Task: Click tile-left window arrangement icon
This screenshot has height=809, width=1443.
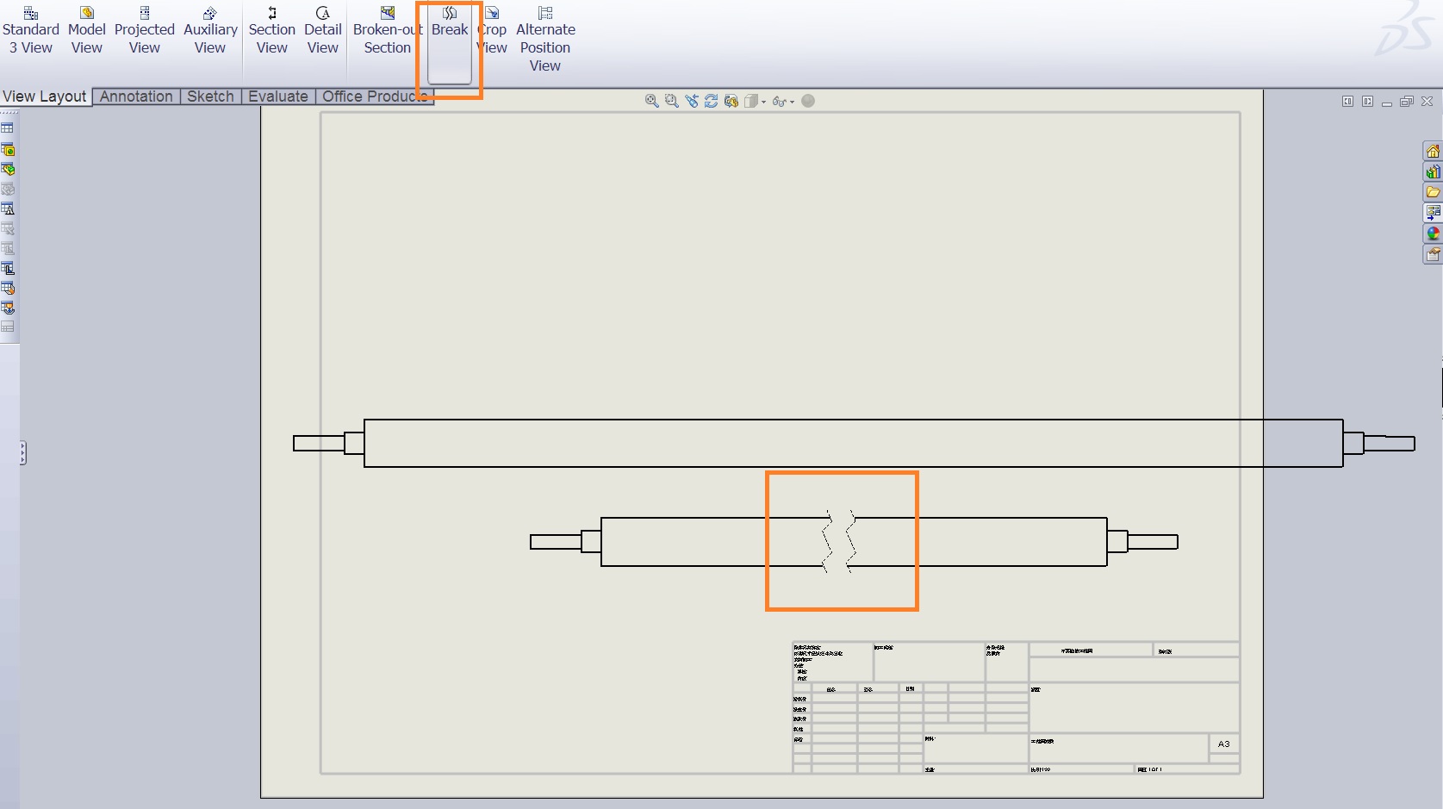Action: click(x=1347, y=102)
